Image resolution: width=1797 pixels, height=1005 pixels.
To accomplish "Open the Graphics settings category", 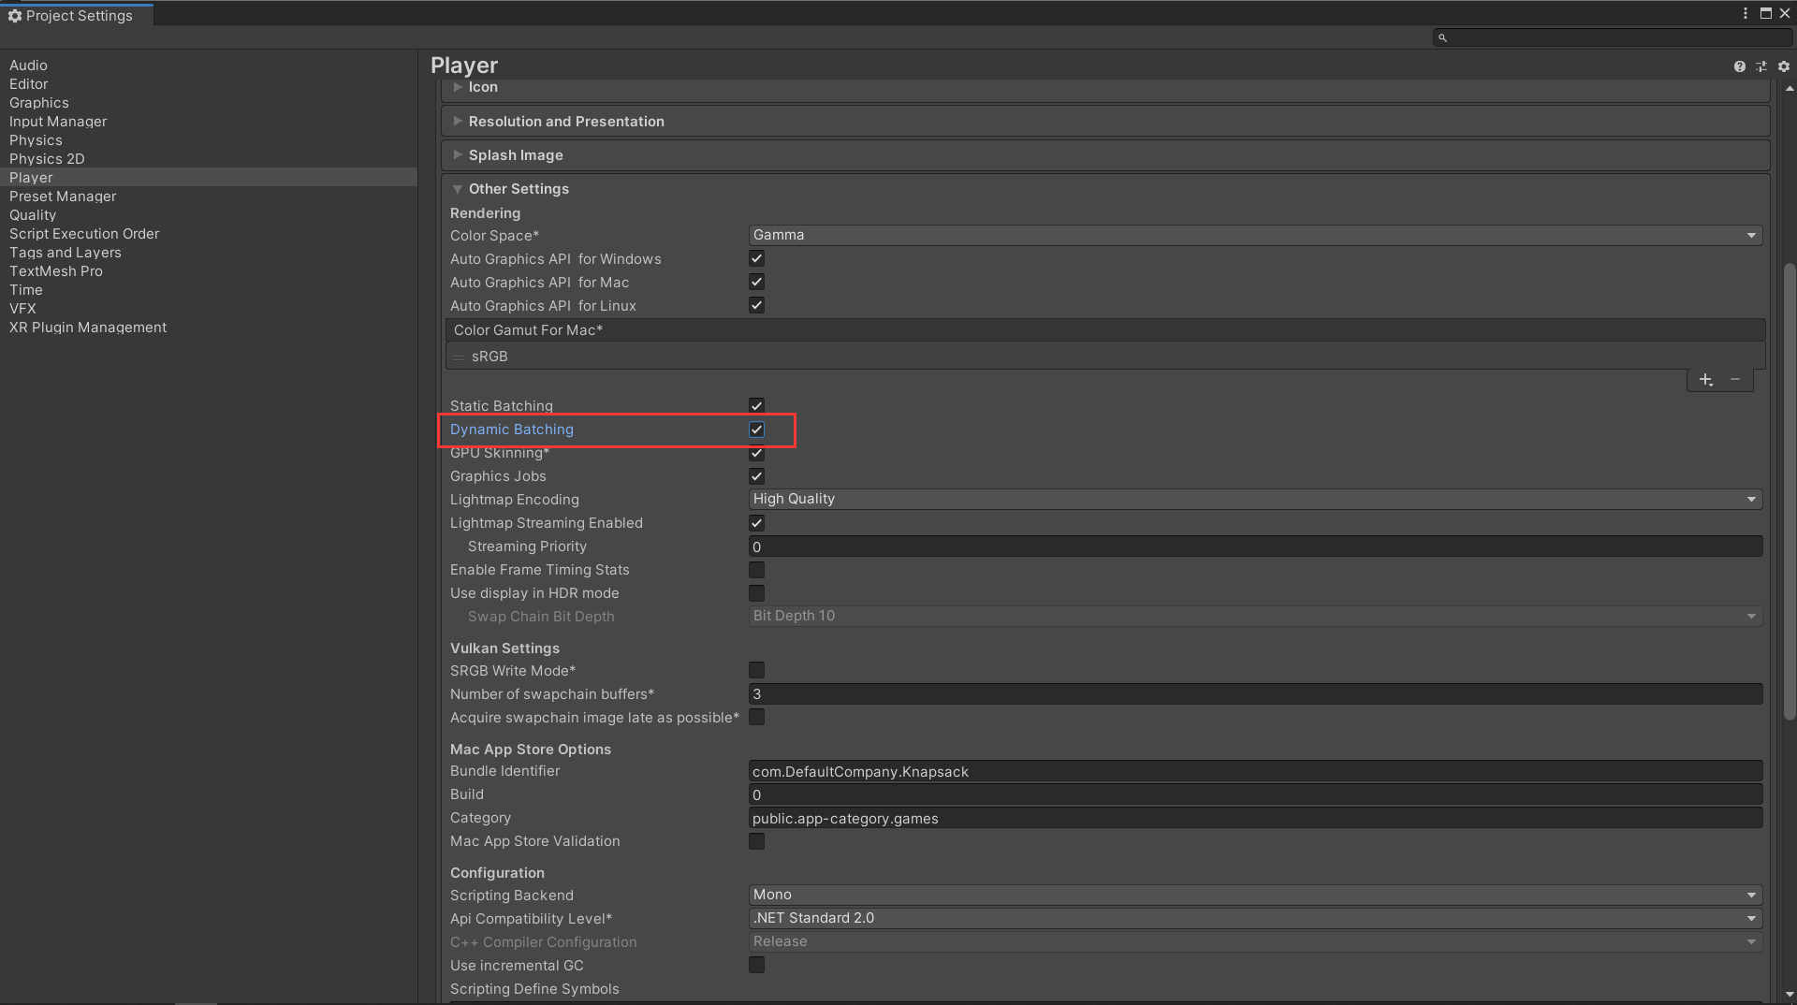I will 38,102.
